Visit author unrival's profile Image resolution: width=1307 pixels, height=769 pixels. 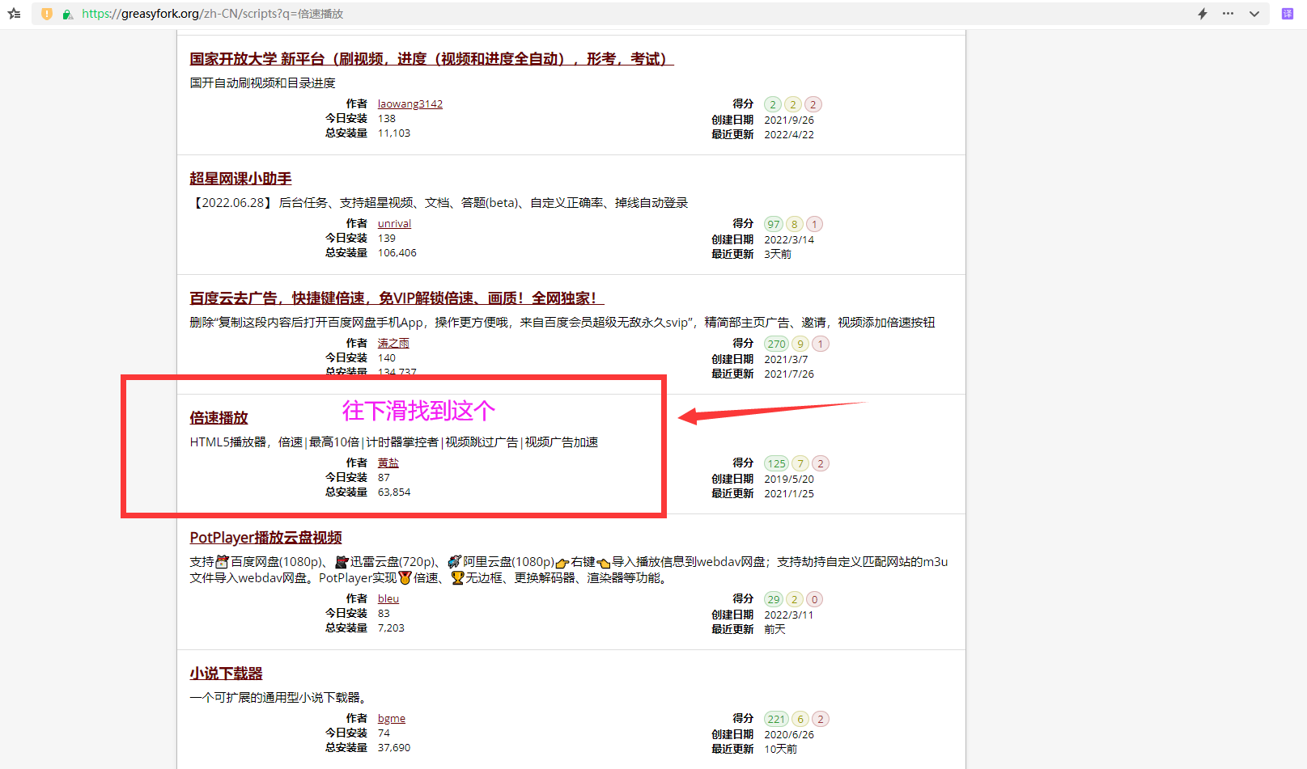(394, 223)
